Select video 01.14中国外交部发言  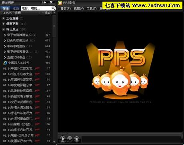[x=26, y=68]
